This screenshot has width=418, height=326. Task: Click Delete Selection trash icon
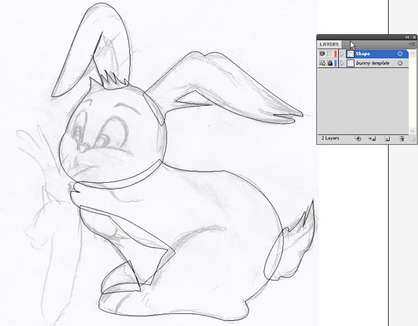point(402,139)
